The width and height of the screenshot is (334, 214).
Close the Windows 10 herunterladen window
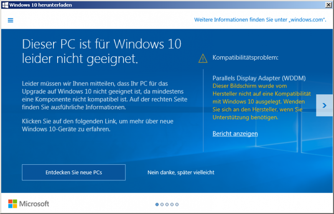click(x=328, y=5)
